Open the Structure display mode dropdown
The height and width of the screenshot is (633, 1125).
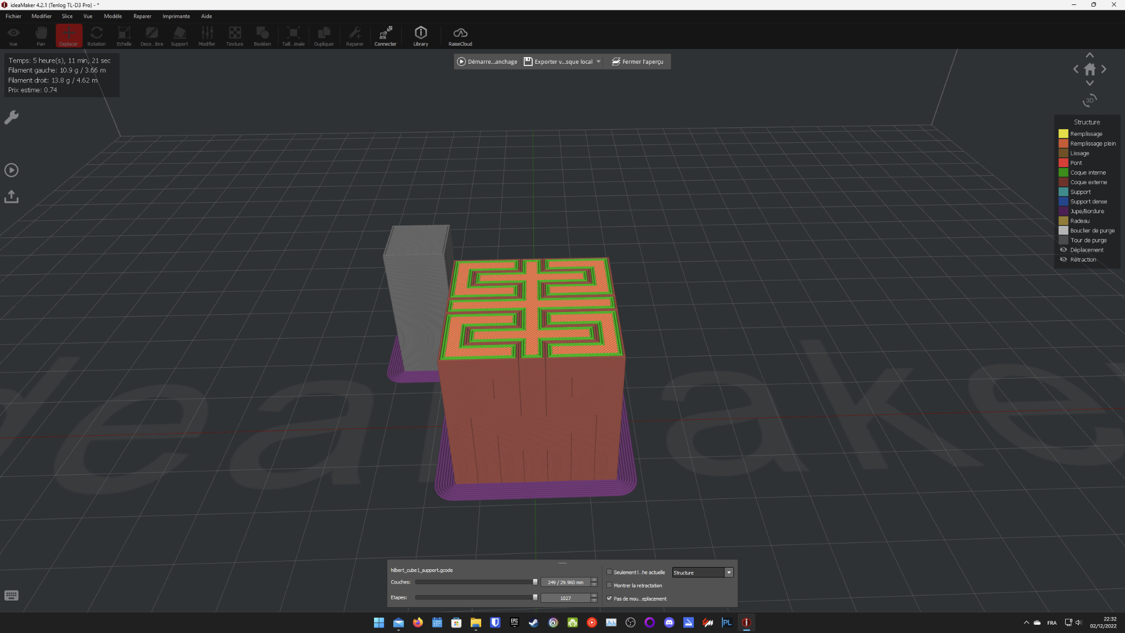(x=703, y=573)
